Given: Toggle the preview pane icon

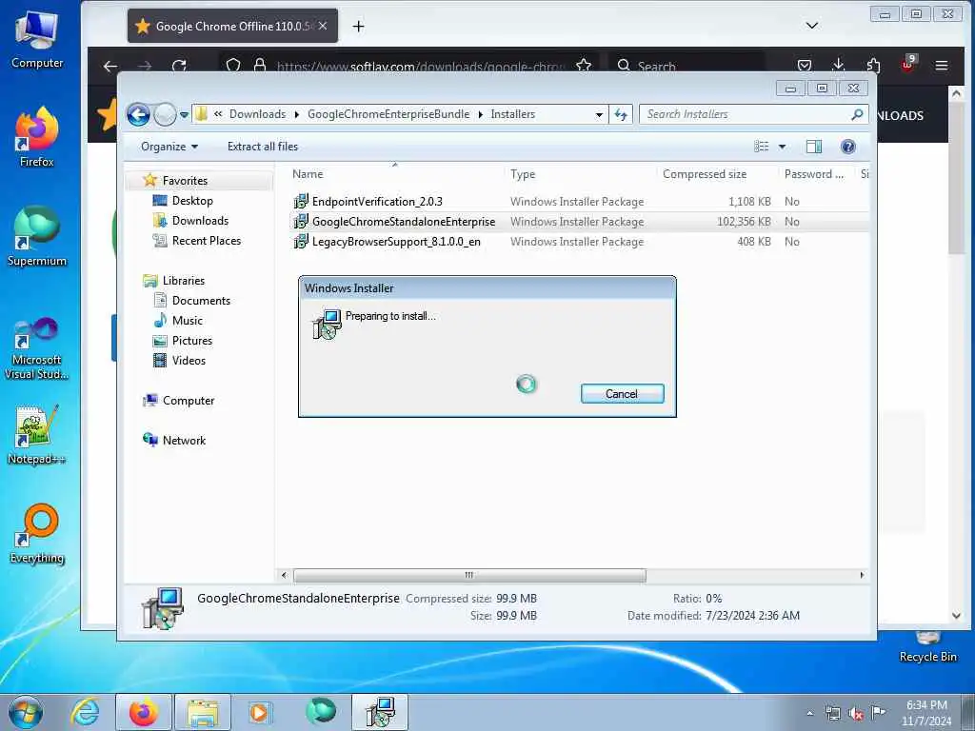Looking at the screenshot, I should tap(814, 147).
